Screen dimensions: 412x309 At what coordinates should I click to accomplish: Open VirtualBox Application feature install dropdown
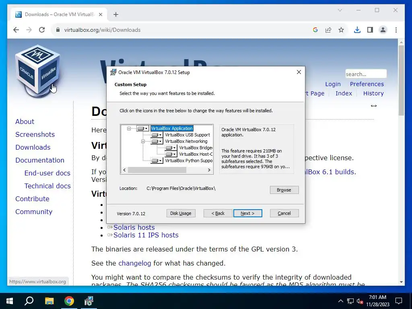pos(143,128)
